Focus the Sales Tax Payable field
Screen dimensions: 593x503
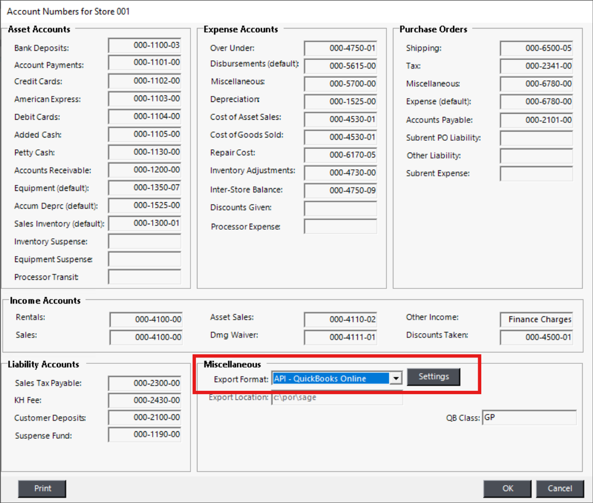[145, 383]
